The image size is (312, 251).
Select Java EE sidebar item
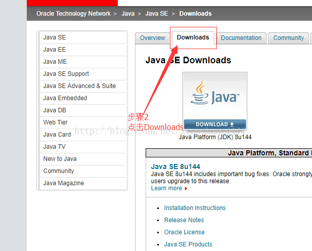point(83,50)
